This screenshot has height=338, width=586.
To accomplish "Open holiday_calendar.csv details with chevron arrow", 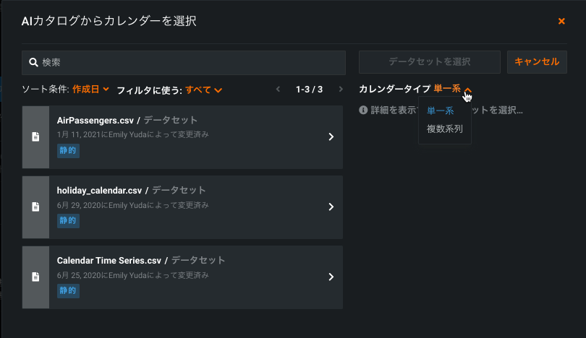I will click(x=331, y=207).
